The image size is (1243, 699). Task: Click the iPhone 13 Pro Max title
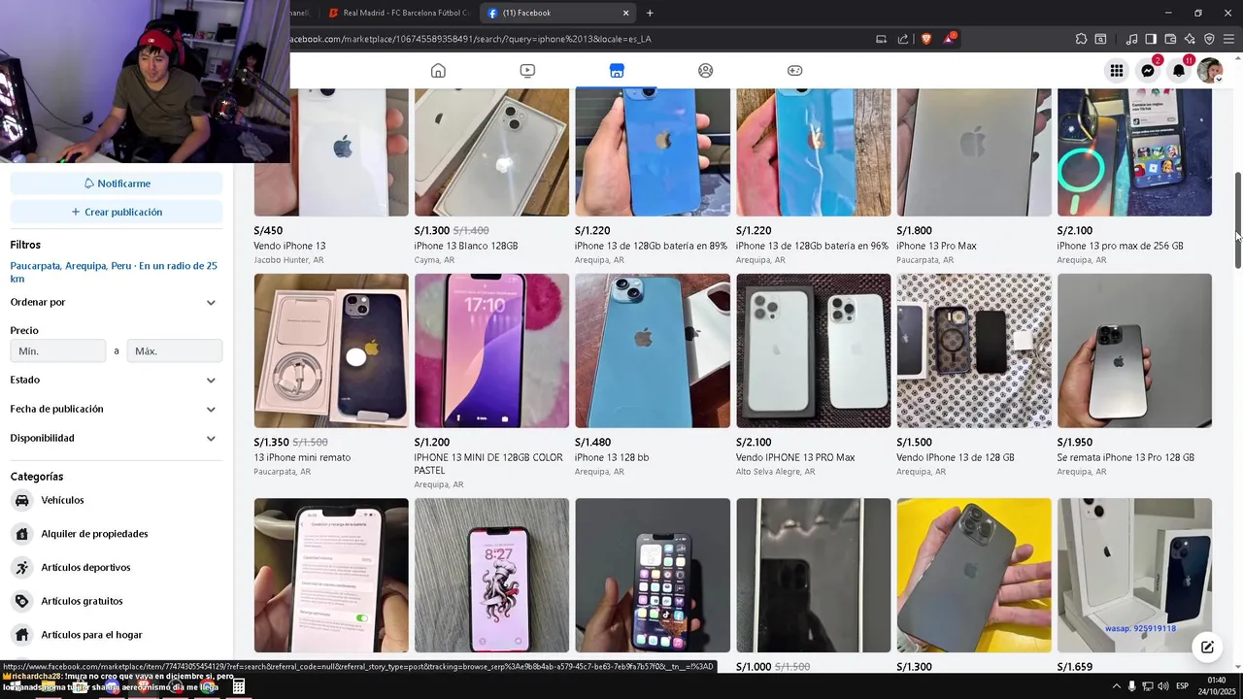[937, 246]
